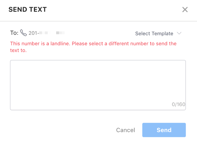
Task: Click the To: field label
Action: [14, 33]
